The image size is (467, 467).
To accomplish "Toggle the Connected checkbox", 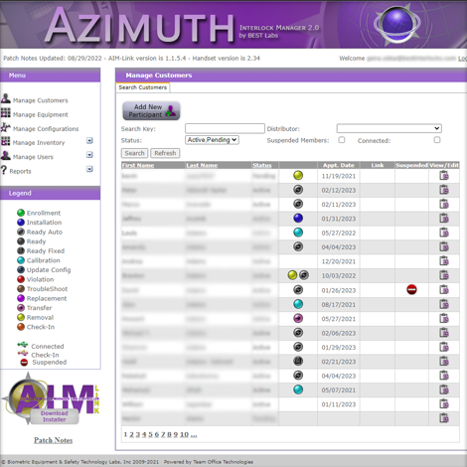I will (x=437, y=140).
